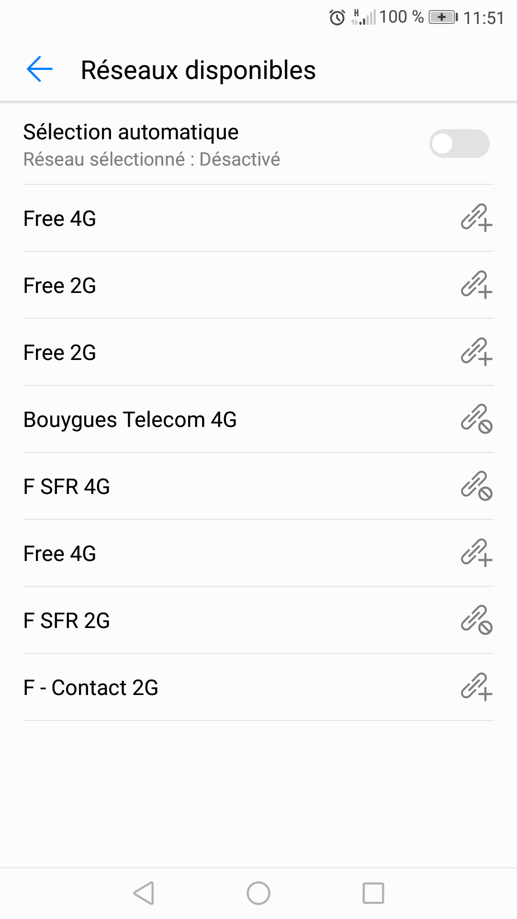Tap the battery icon in the status bar
The width and height of the screenshot is (517, 919).
(x=443, y=18)
